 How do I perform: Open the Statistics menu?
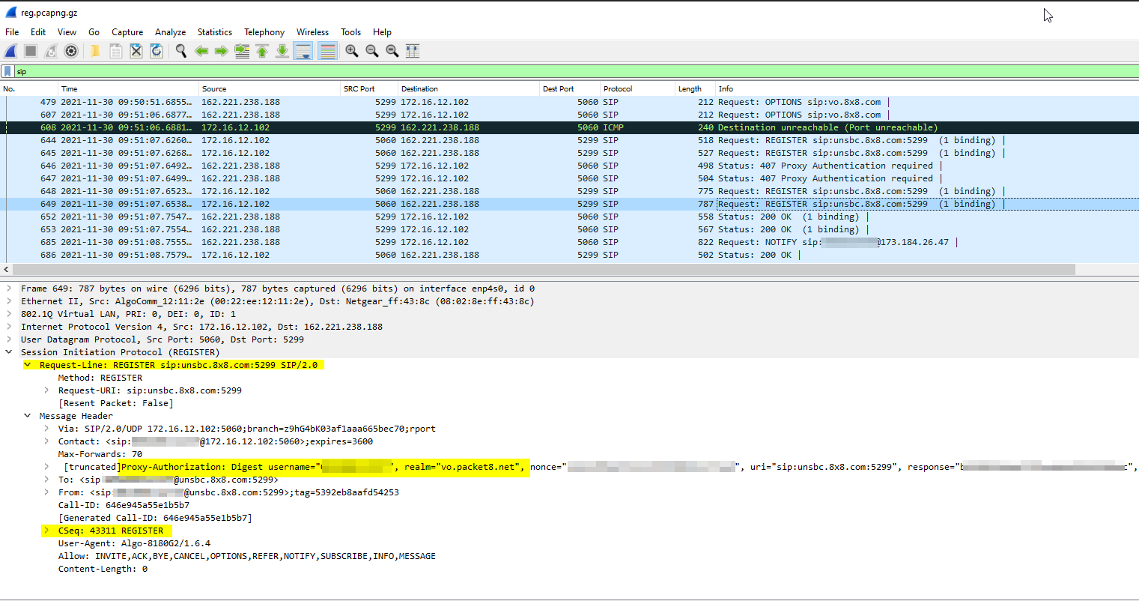pyautogui.click(x=214, y=32)
